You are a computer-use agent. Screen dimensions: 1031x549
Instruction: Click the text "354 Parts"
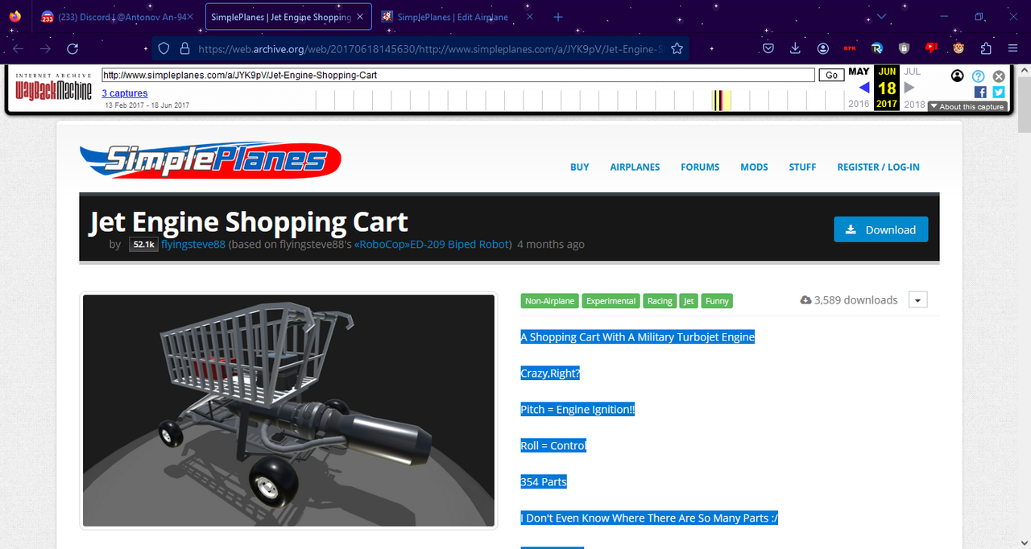click(544, 482)
